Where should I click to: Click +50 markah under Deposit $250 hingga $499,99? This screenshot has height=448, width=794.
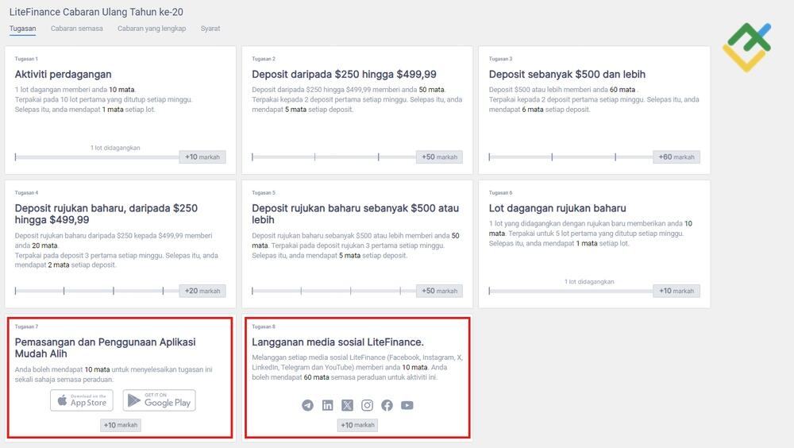point(440,157)
